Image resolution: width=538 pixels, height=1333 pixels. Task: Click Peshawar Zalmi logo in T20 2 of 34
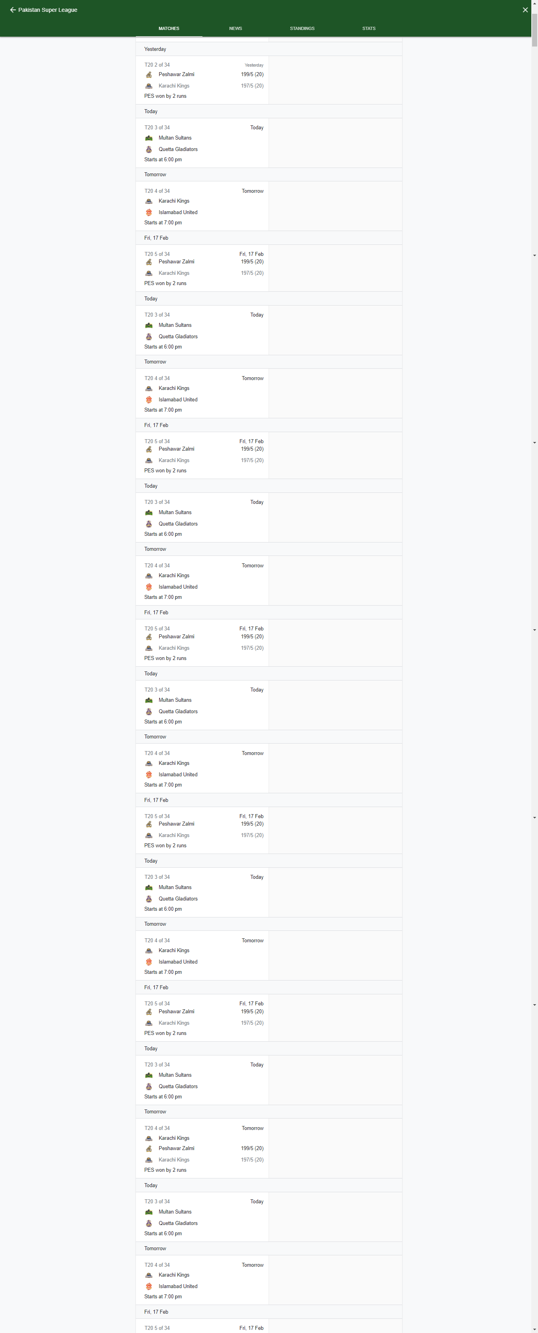click(x=149, y=75)
